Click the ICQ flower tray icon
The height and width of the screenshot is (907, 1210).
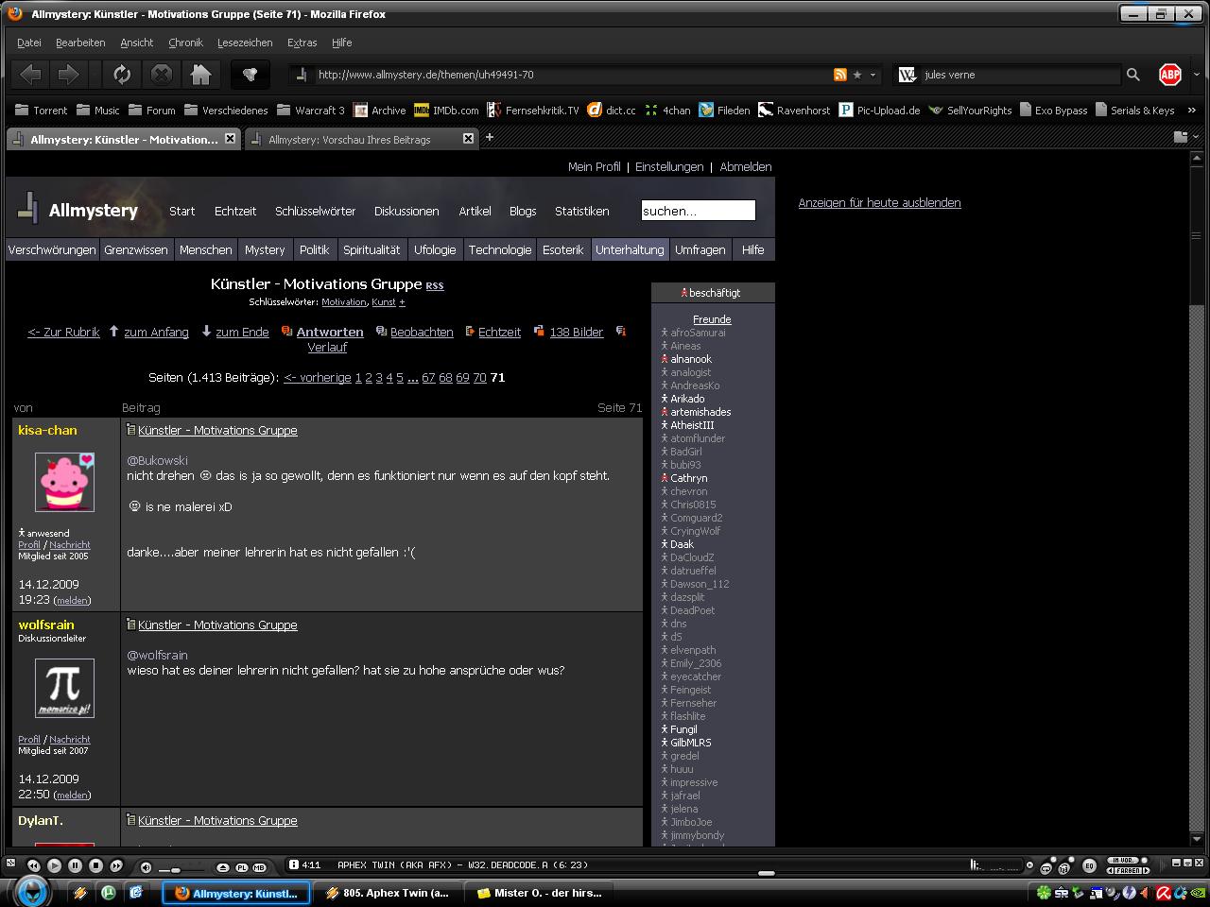pyautogui.click(x=1044, y=892)
